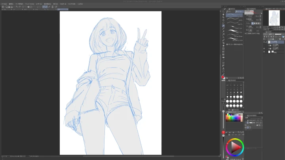
Task: Toggle visibility of the selected top layer
Action: [x=264, y=41]
